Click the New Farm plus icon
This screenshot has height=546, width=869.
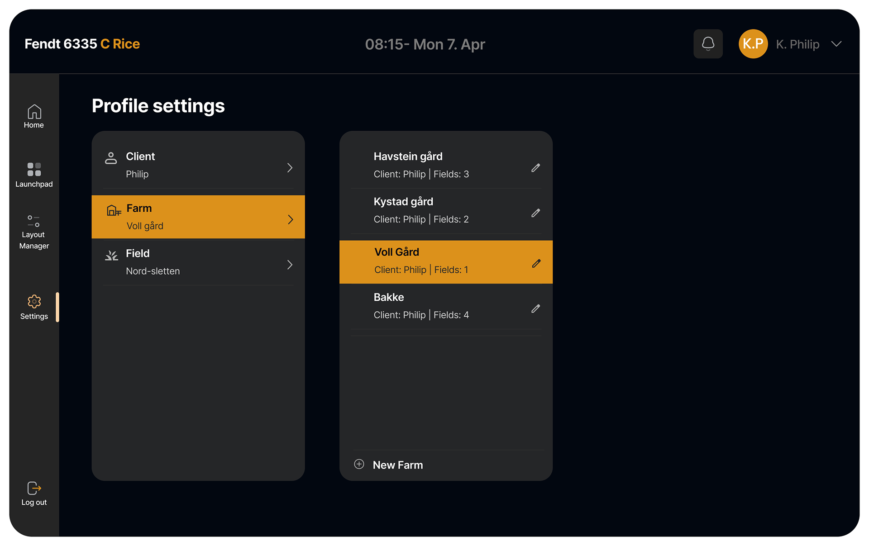click(x=359, y=464)
